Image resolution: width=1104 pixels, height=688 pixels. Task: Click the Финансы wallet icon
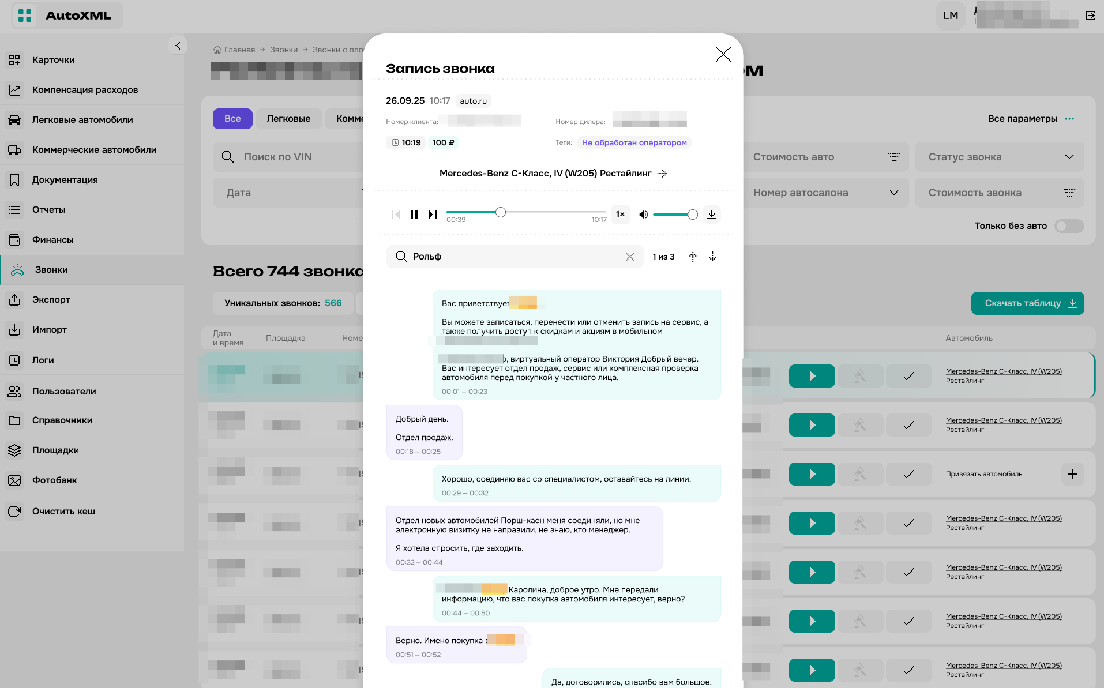click(x=14, y=240)
